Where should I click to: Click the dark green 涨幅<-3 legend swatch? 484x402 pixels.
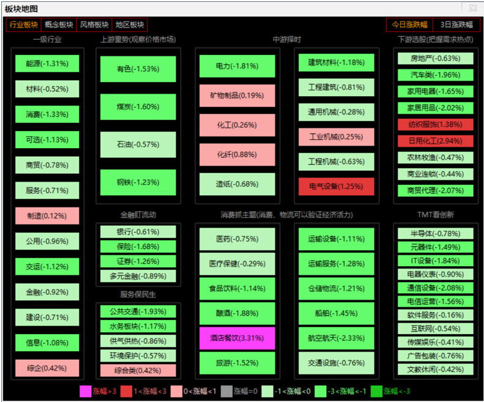(376, 392)
